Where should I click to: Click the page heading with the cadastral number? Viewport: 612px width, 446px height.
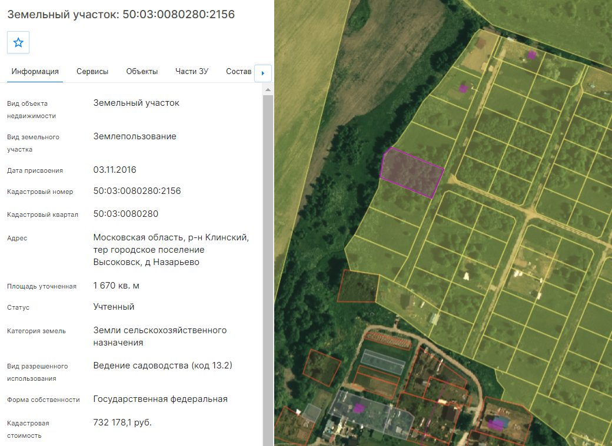point(121,15)
